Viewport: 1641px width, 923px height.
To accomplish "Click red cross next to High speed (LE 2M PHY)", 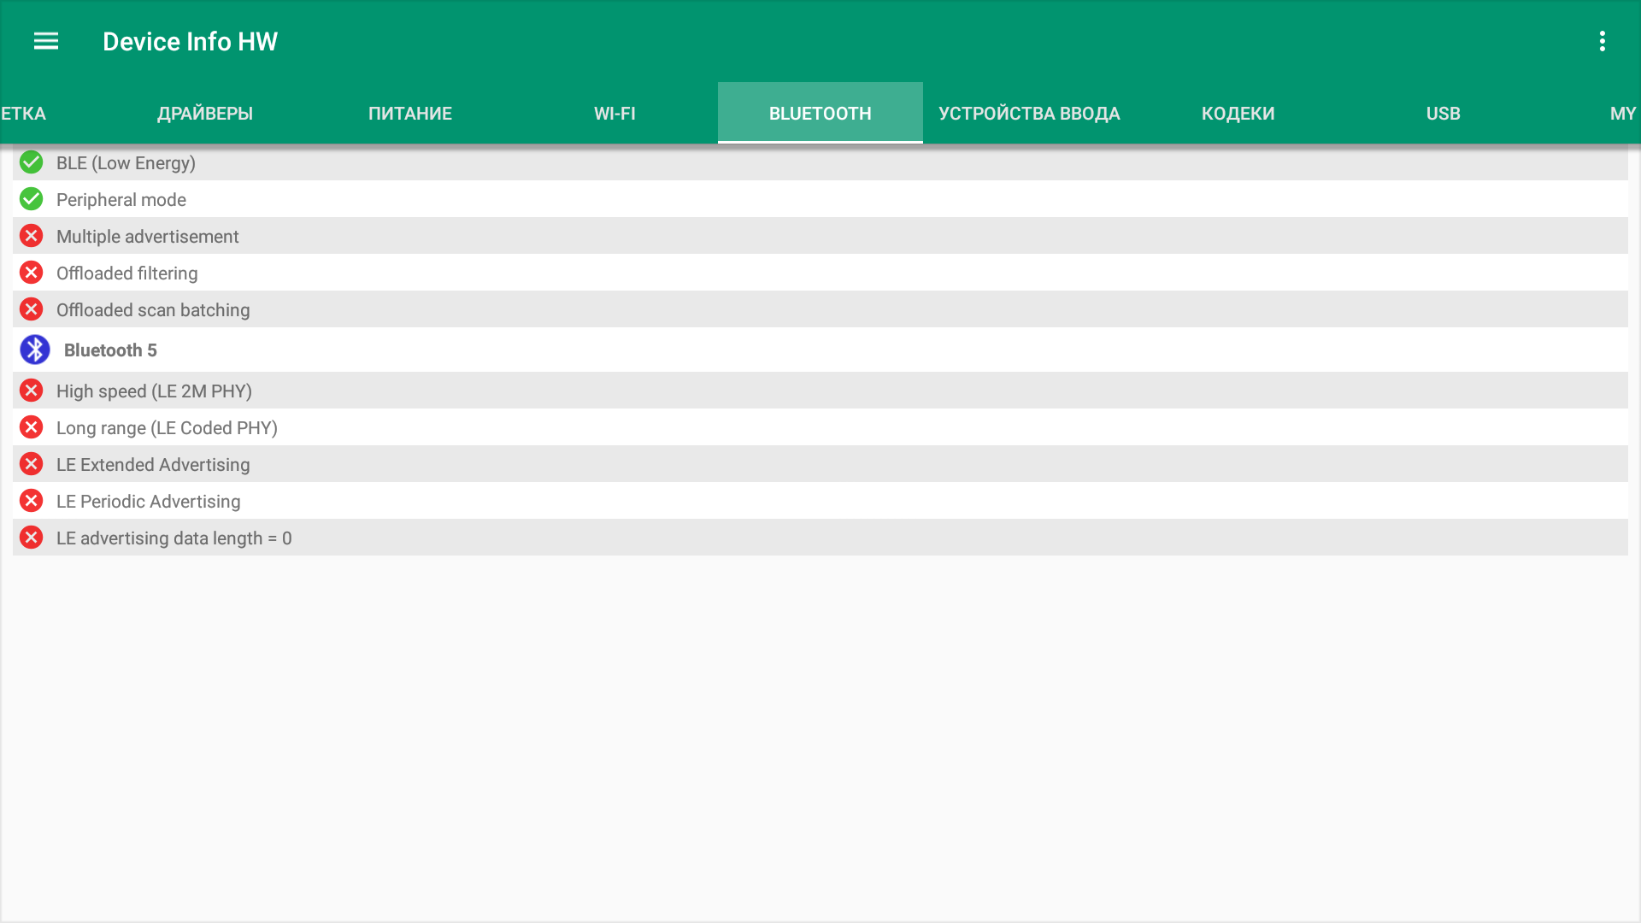I will tap(32, 391).
